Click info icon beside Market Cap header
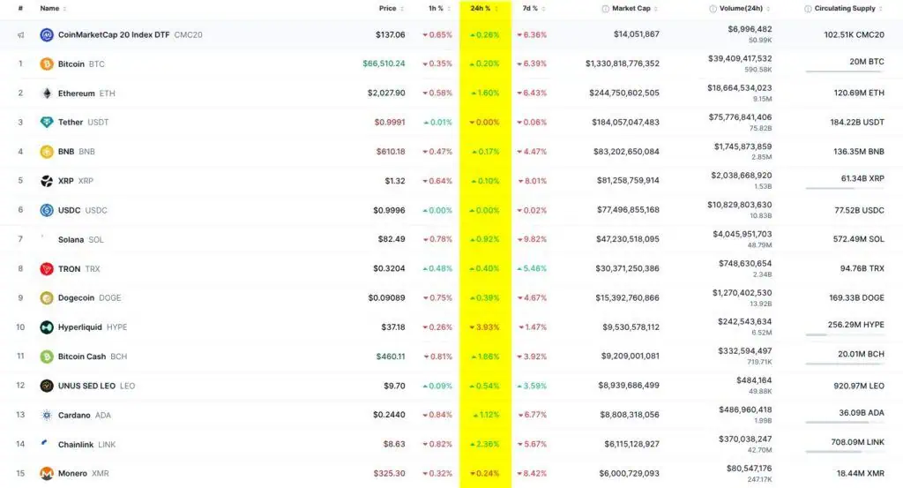 pyautogui.click(x=605, y=9)
